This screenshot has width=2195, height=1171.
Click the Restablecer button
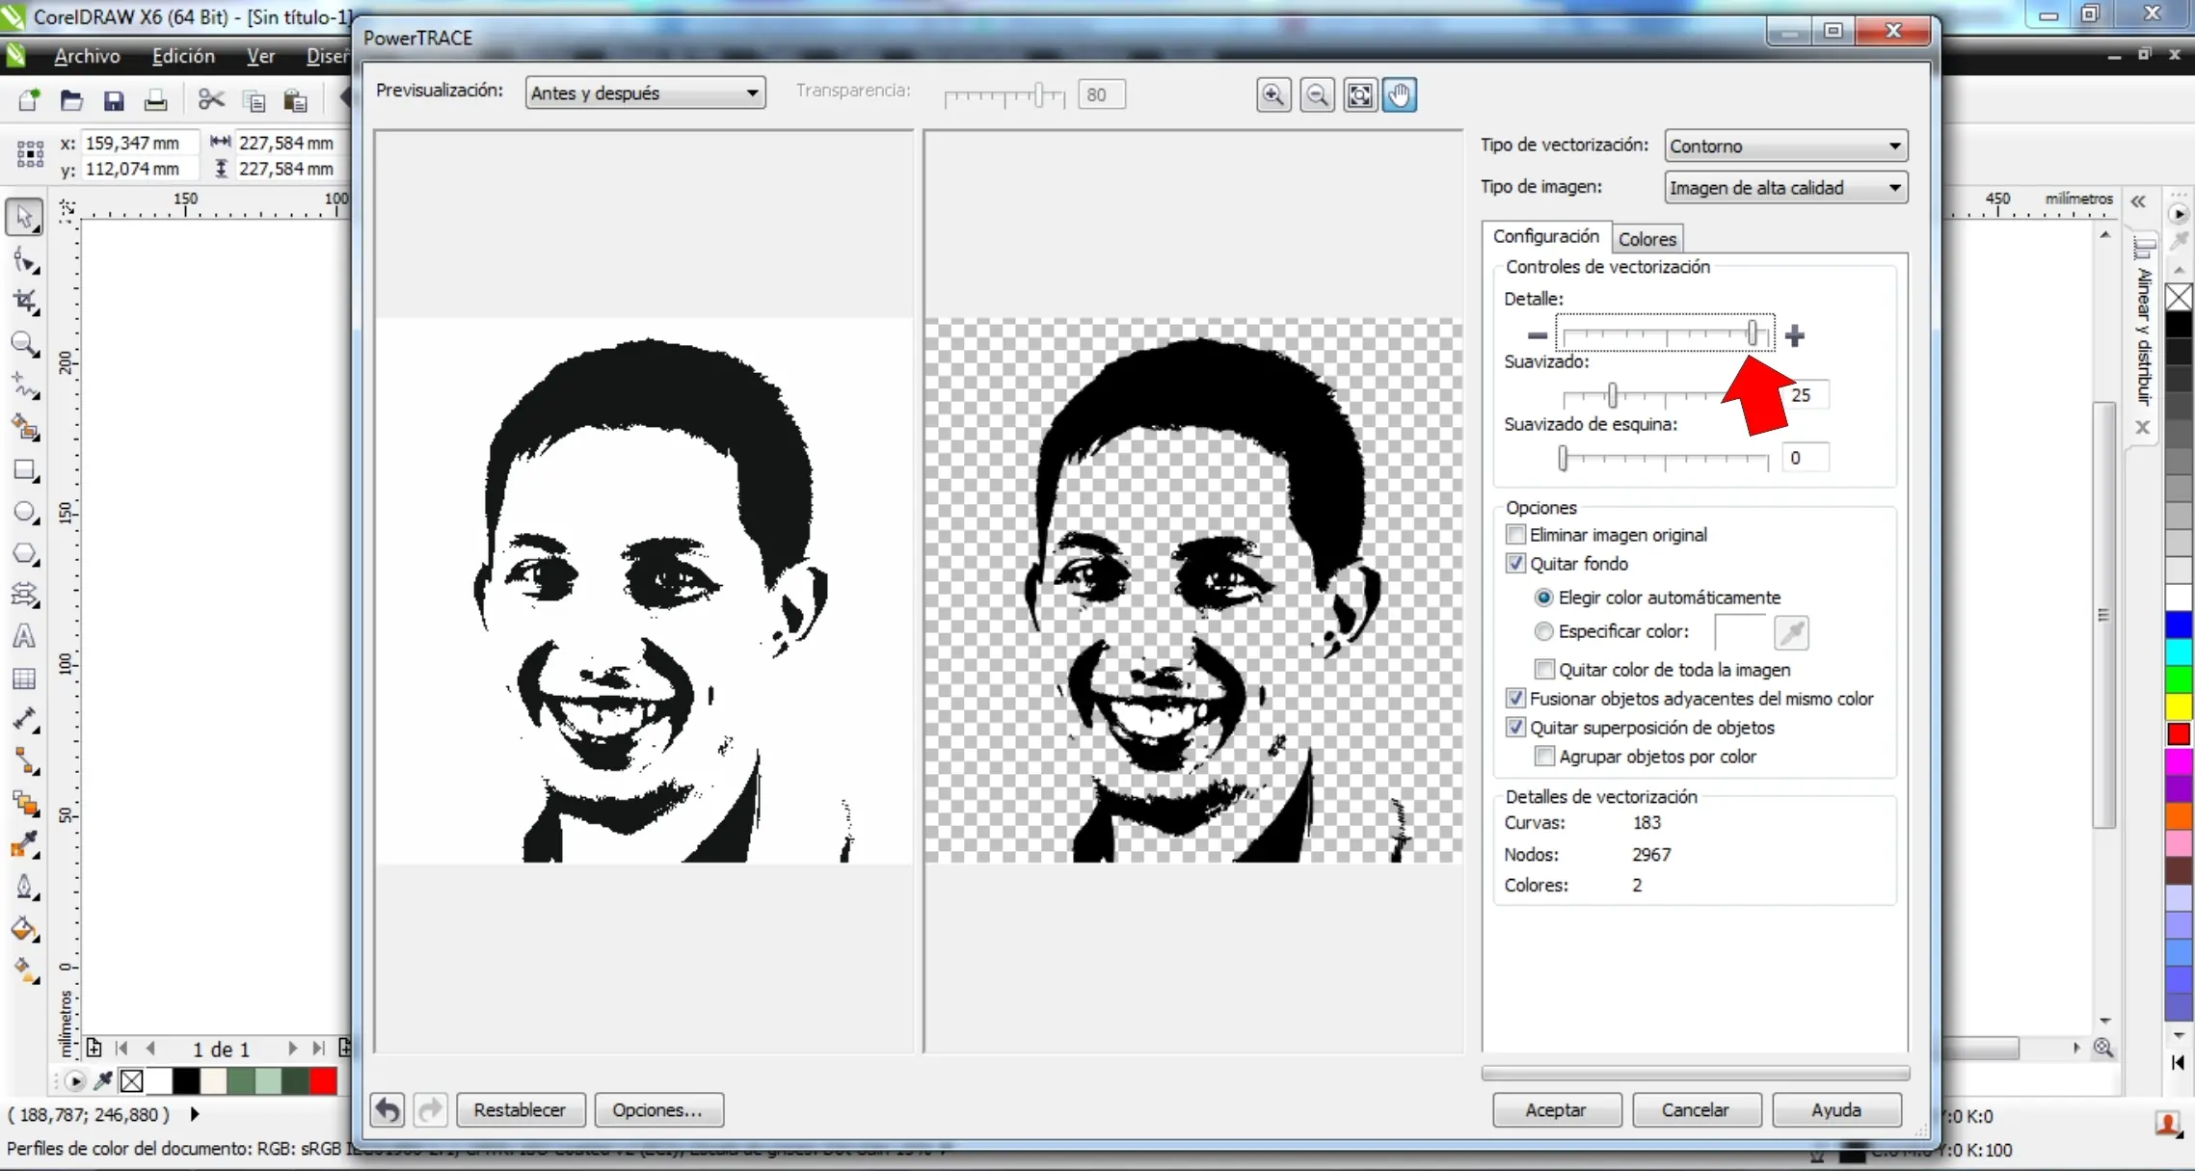click(x=520, y=1109)
